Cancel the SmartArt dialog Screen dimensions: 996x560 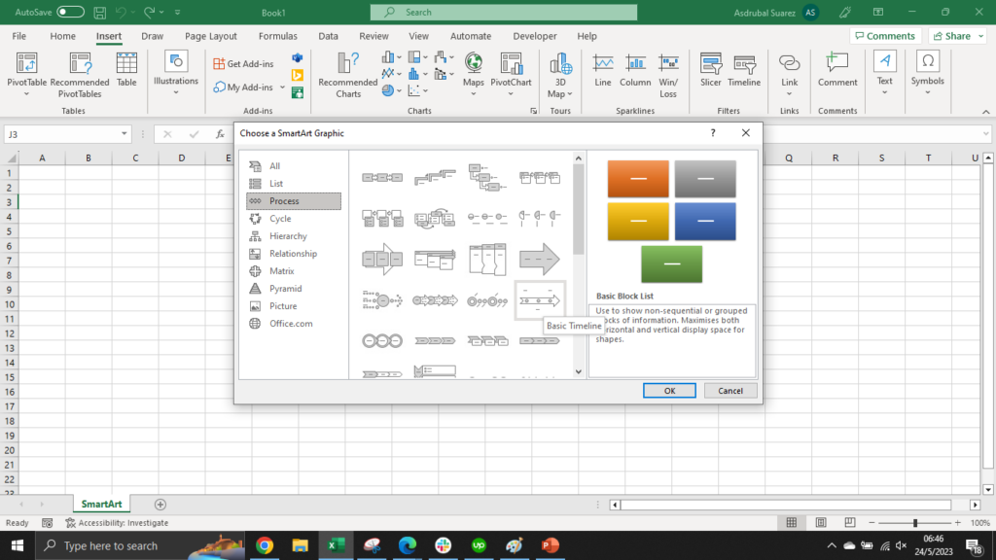[x=730, y=390]
